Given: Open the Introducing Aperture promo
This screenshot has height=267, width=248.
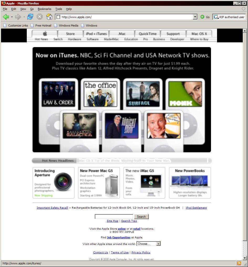Looking at the screenshot, I should 54,183.
